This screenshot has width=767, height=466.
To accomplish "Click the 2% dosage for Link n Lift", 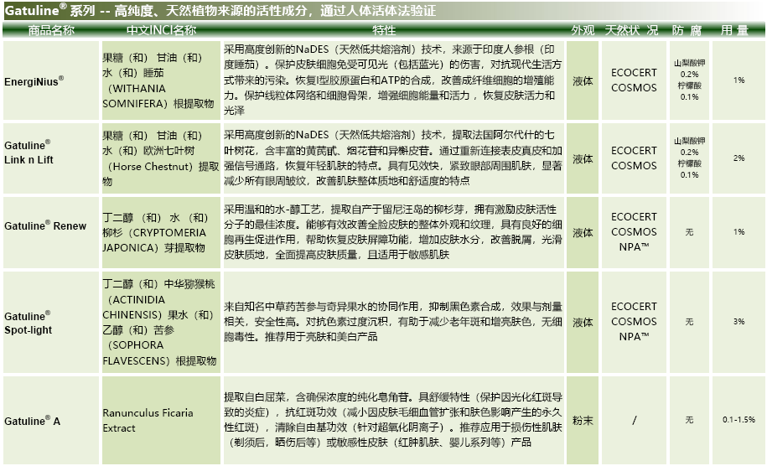I will [738, 158].
